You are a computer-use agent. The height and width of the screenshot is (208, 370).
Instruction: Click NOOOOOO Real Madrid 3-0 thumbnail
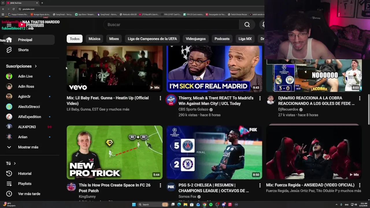(x=314, y=76)
